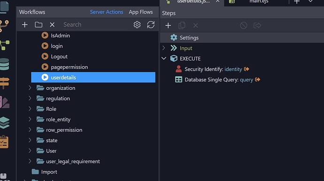Expand the Input step node
Image resolution: width=324 pixels, height=181 pixels.
(x=164, y=48)
